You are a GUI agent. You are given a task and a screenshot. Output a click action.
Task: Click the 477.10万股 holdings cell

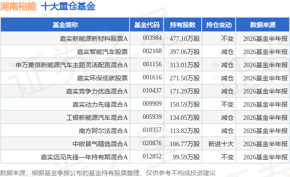tap(185, 39)
